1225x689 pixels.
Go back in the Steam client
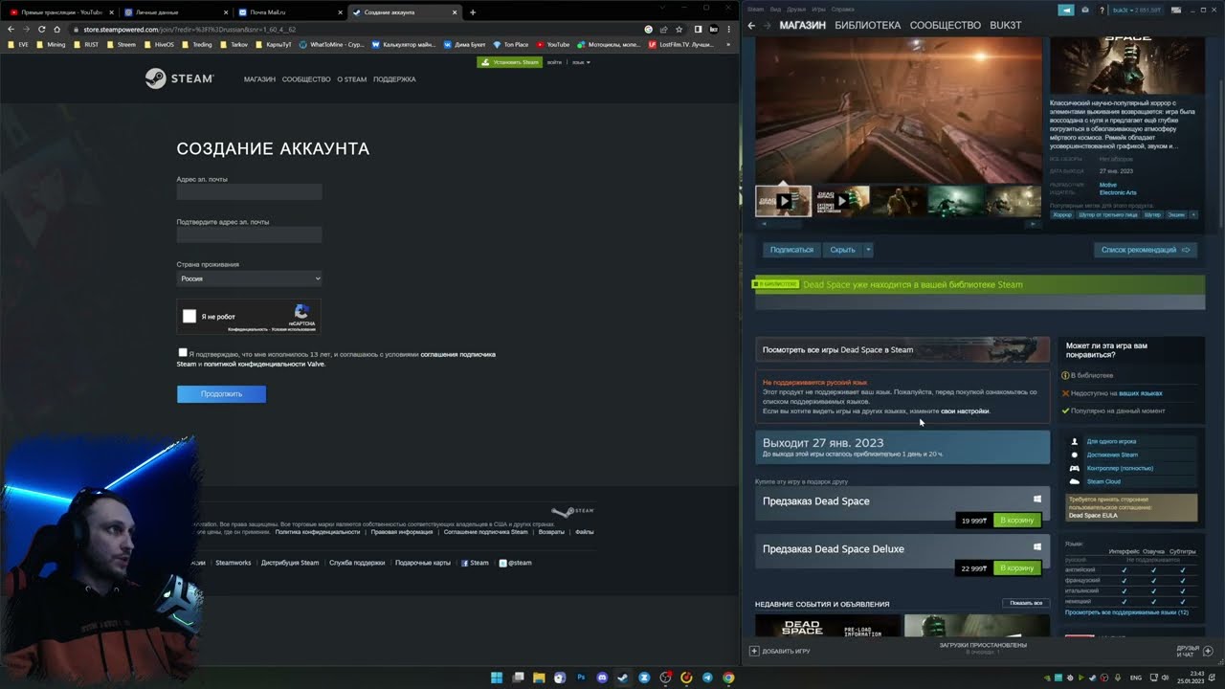tap(751, 25)
